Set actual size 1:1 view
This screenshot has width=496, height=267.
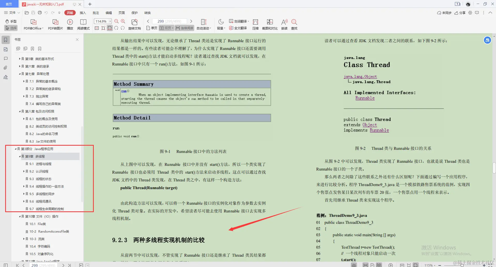[97, 28]
